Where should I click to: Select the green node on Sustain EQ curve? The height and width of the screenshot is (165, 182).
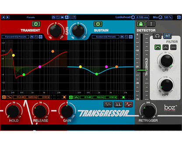pos(97,74)
